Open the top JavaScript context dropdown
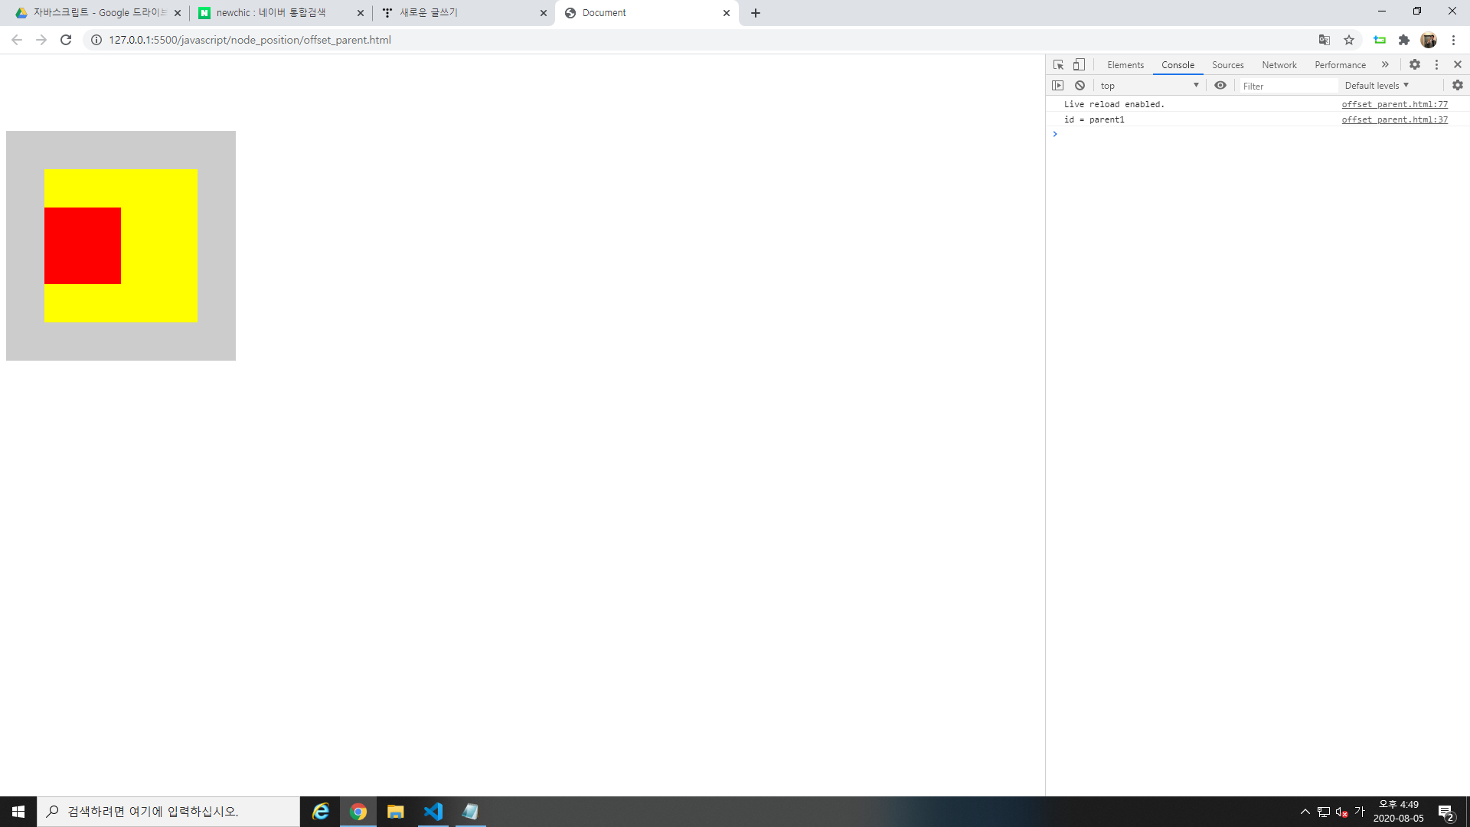Screen dimensions: 1470x827 click(x=1148, y=86)
